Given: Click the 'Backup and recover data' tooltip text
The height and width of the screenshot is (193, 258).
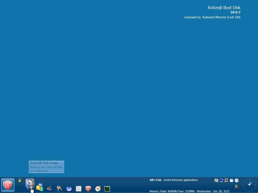Looking at the screenshot, I should (46, 167).
